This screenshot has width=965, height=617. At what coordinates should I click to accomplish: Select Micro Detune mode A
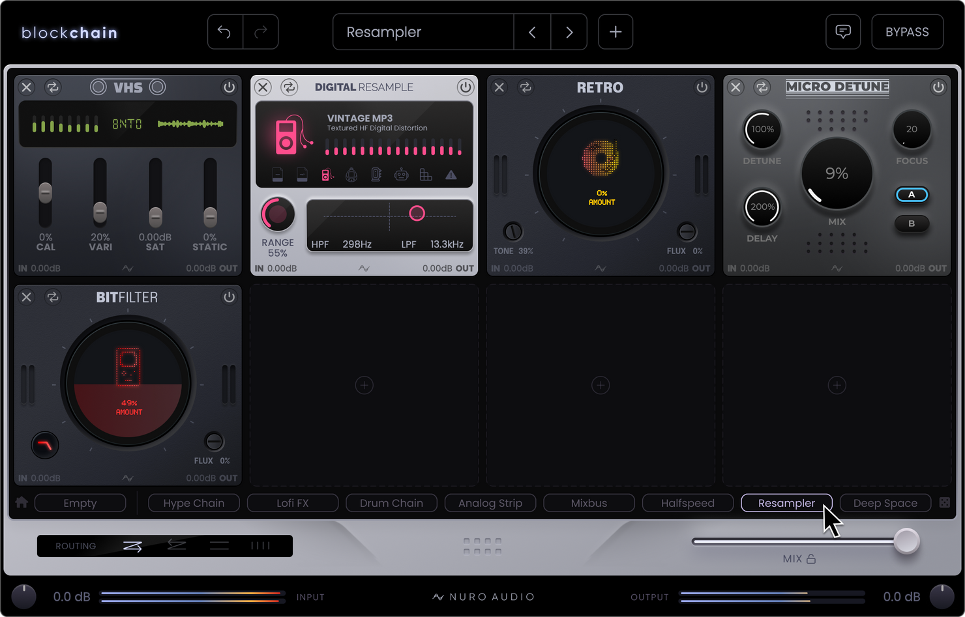click(x=912, y=195)
